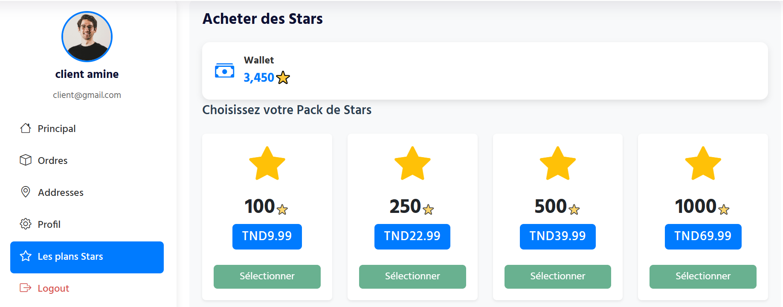Click the Profil gear icon
The width and height of the screenshot is (783, 307).
coord(26,224)
